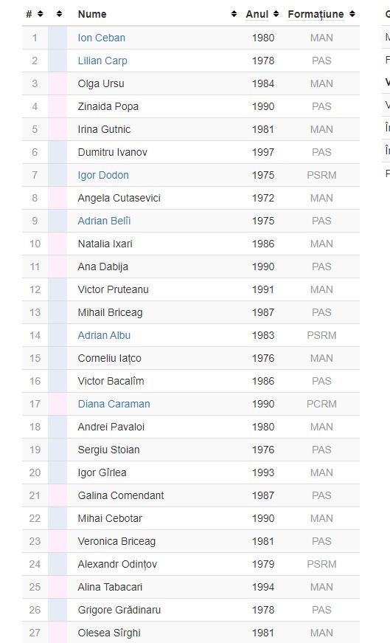Click the Anul column header label

(257, 14)
